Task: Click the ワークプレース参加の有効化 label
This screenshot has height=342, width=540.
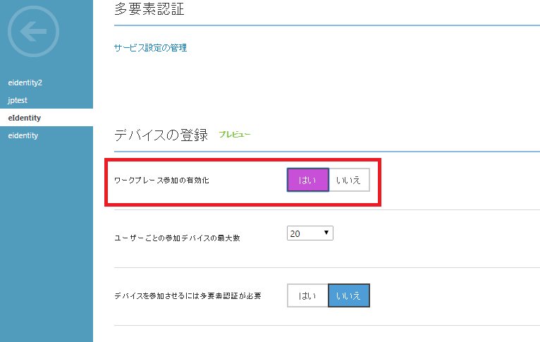Action: tap(161, 181)
